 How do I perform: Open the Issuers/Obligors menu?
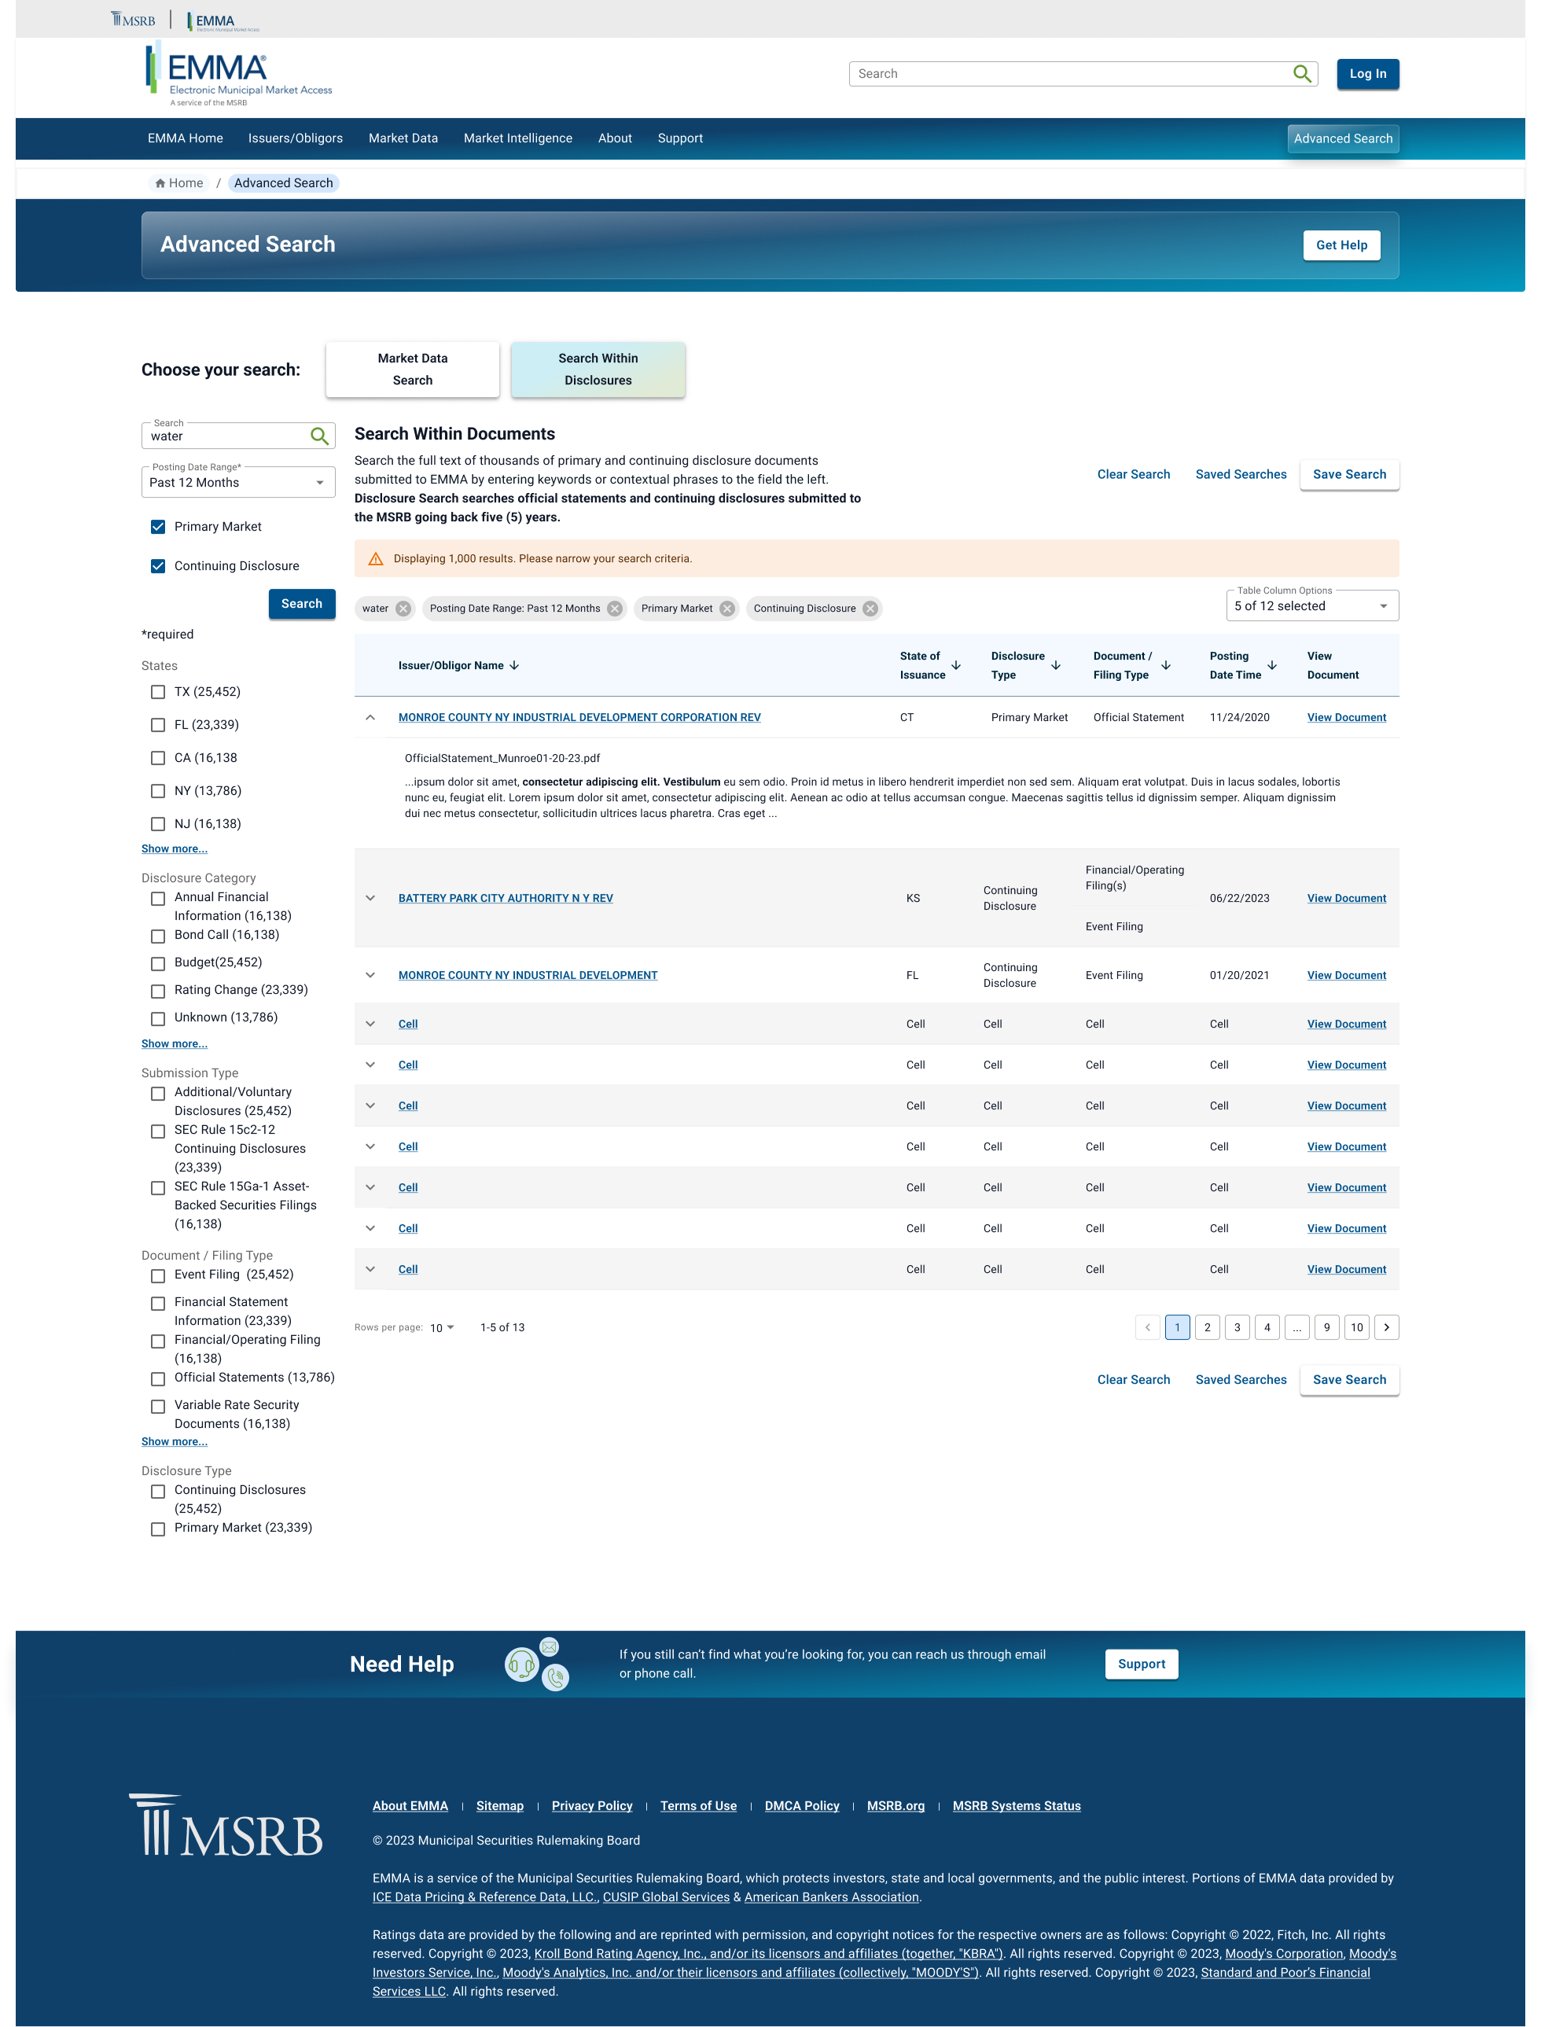[x=296, y=138]
